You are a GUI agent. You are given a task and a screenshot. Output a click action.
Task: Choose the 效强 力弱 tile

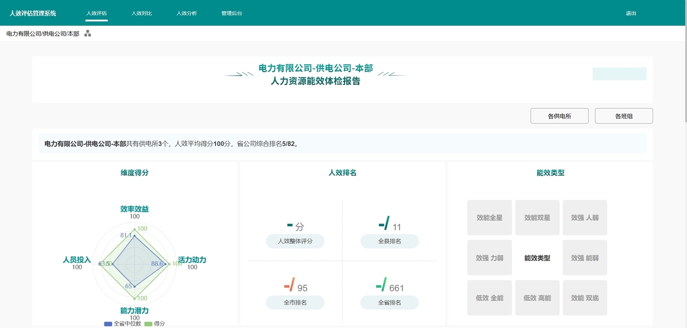pos(489,258)
